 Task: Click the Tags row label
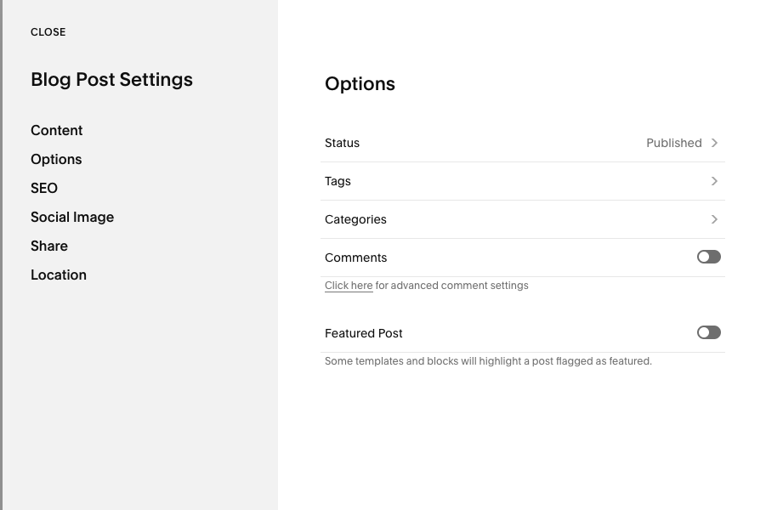338,181
